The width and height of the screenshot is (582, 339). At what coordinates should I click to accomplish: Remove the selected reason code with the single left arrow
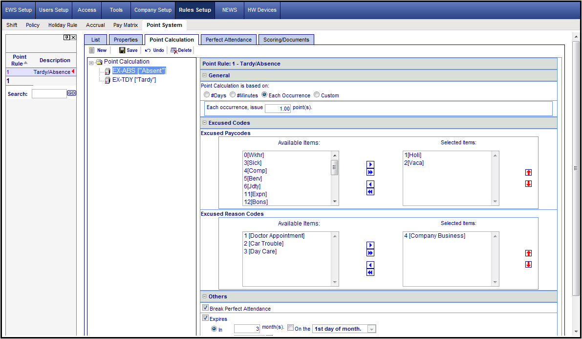(370, 265)
